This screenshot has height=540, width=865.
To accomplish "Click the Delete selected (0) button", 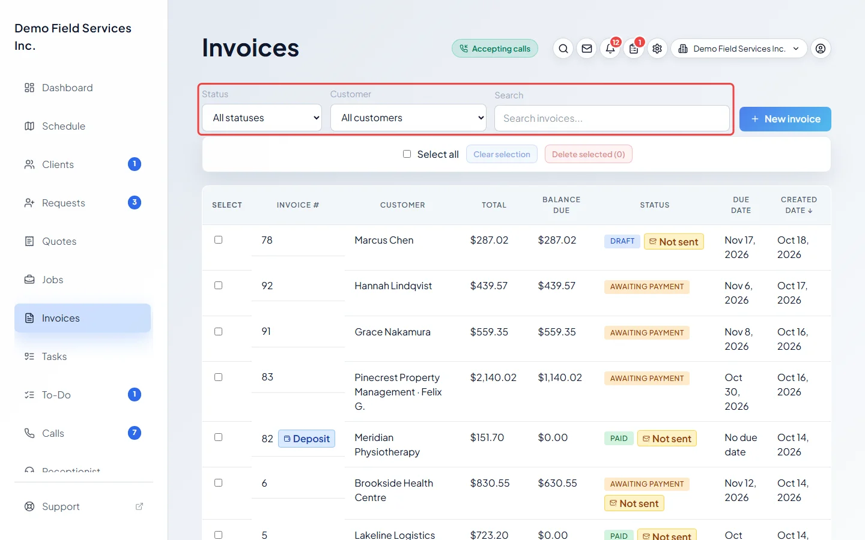I will (x=589, y=154).
